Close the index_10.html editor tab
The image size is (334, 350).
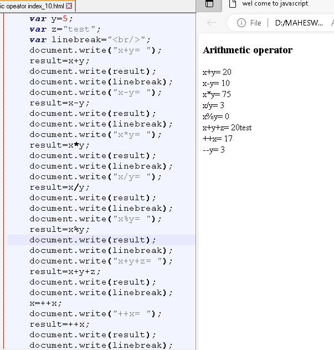[x=69, y=6]
